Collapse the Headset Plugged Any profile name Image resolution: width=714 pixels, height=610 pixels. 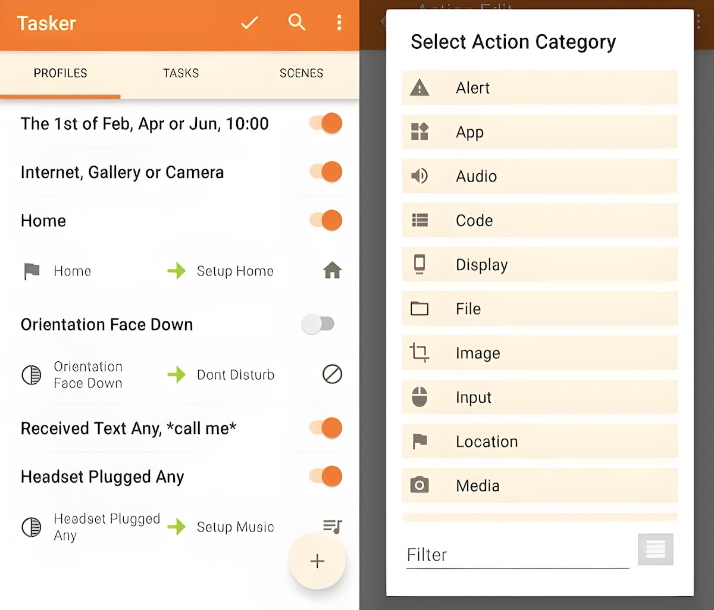pos(102,477)
